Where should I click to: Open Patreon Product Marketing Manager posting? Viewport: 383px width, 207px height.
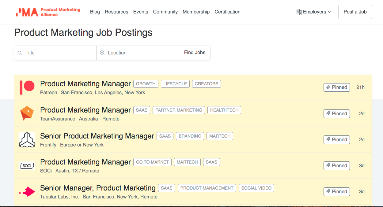[x=85, y=84]
